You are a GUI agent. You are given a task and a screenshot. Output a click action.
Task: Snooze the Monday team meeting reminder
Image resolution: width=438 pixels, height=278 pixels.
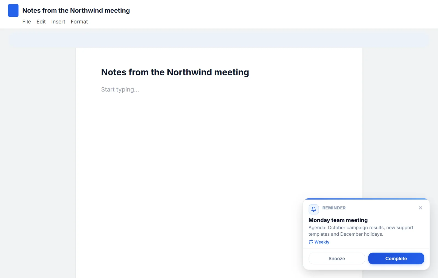tap(337, 259)
